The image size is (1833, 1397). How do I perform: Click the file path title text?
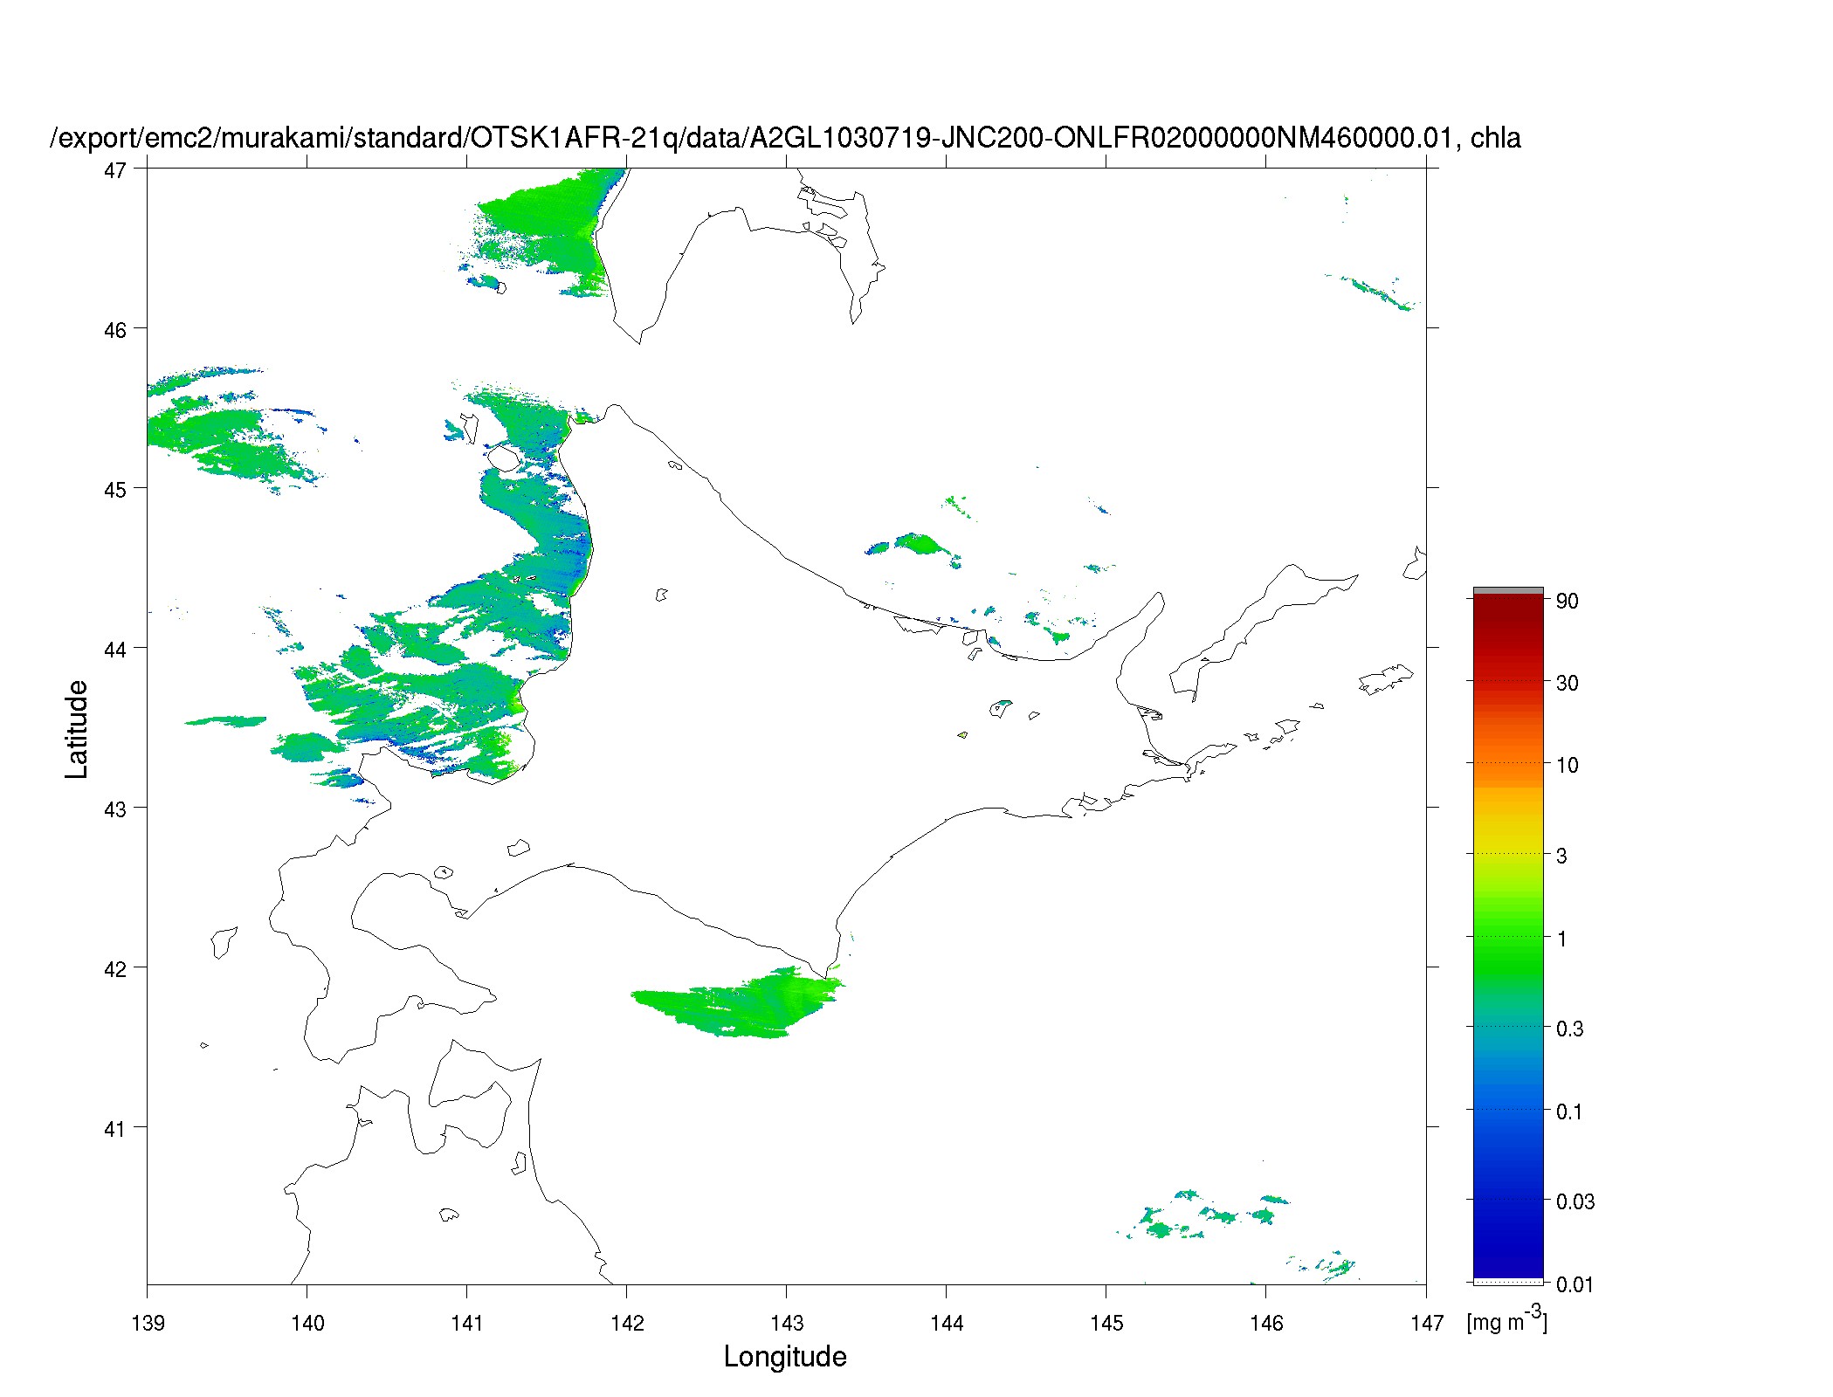(786, 138)
